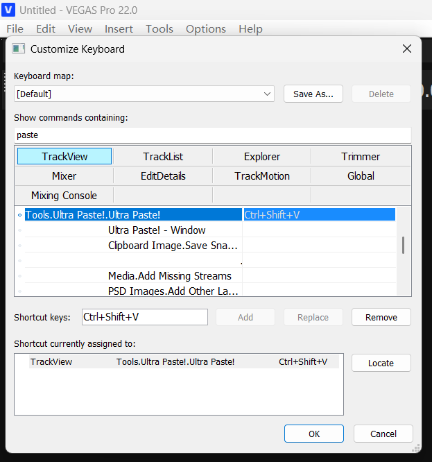Open the Tools menu
The width and height of the screenshot is (432, 462).
[x=159, y=28]
